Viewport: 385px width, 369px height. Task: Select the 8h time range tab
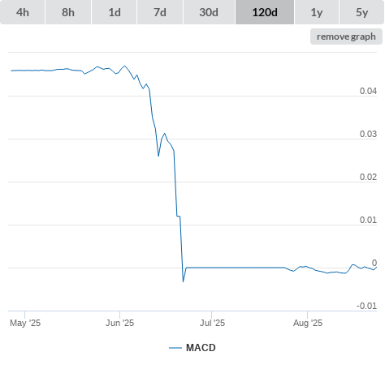click(68, 12)
